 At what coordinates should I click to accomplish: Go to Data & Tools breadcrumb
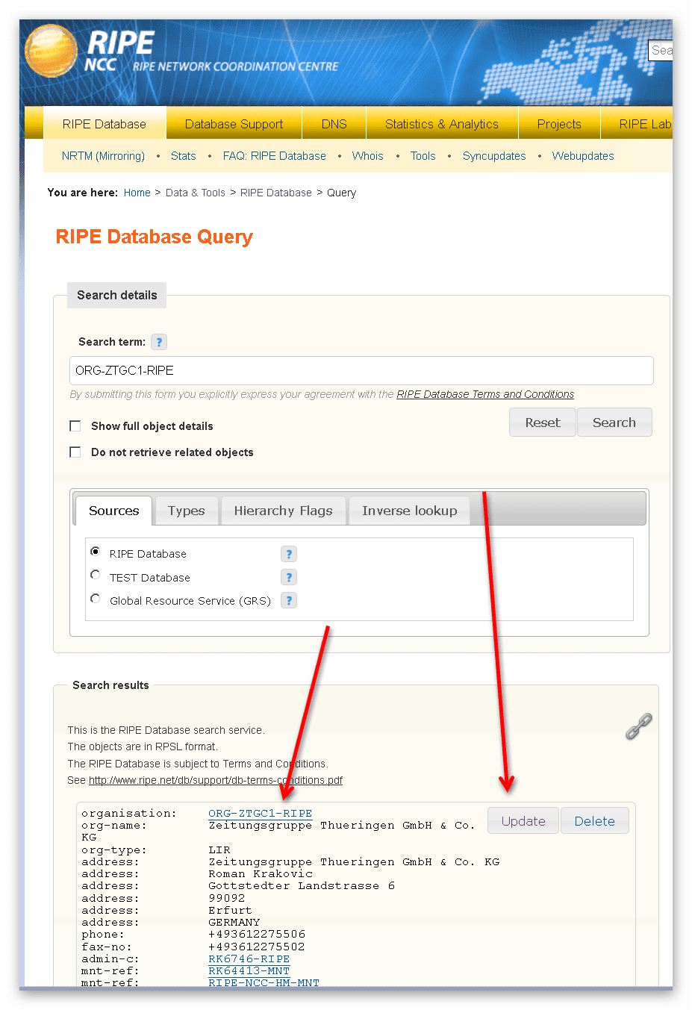196,193
